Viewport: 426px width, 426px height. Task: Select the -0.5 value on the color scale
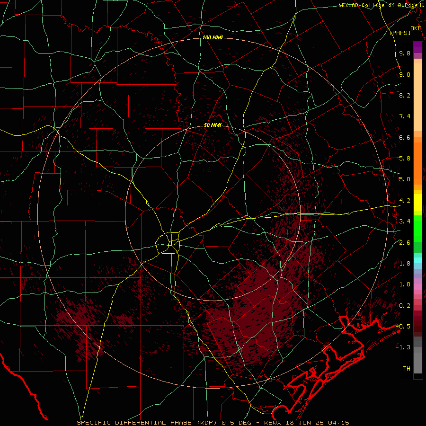[404, 326]
